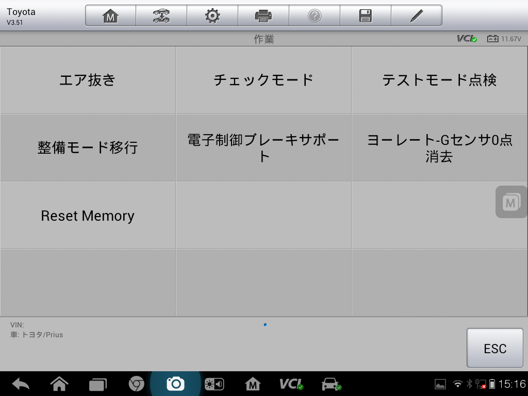Viewport: 528px width, 396px height.
Task: Open MaxiSys home from bottom bar
Action: pos(253,384)
